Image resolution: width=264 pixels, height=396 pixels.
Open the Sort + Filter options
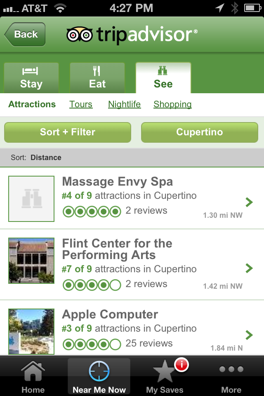[67, 132]
